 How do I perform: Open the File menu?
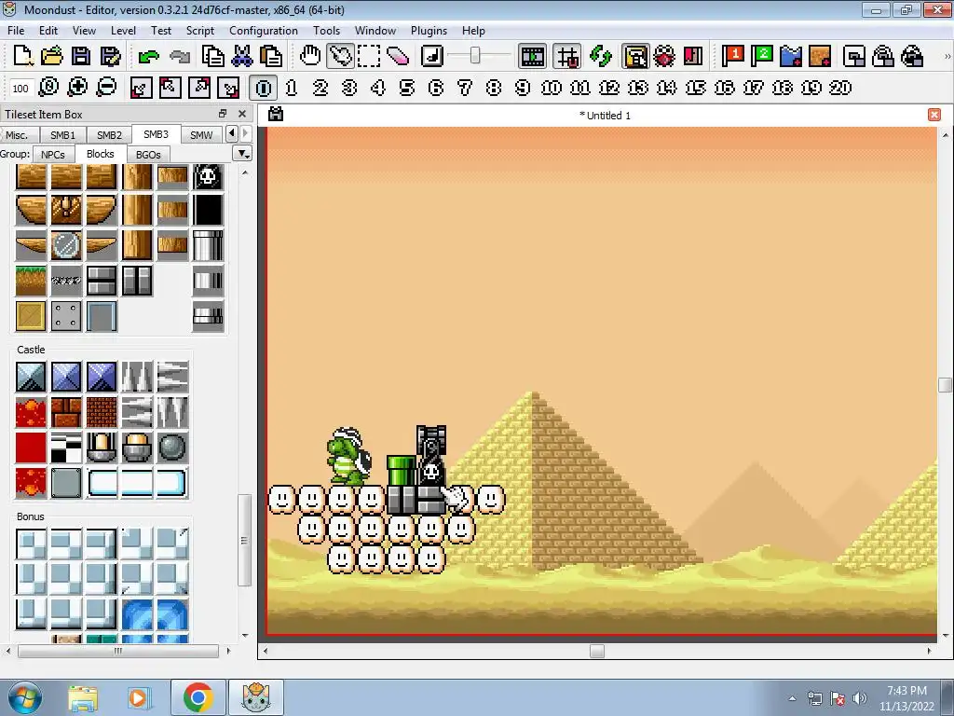point(16,31)
